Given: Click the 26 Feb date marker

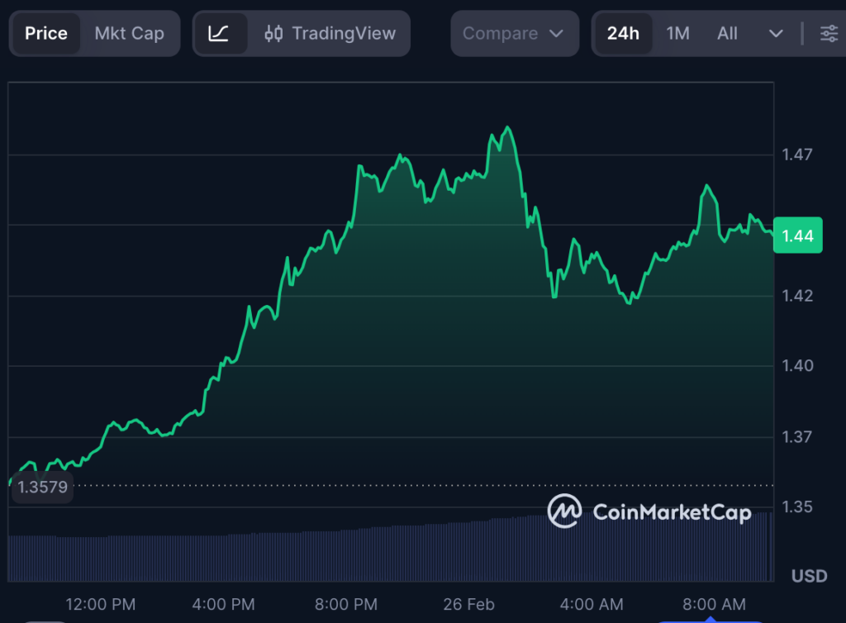Looking at the screenshot, I should [x=468, y=605].
